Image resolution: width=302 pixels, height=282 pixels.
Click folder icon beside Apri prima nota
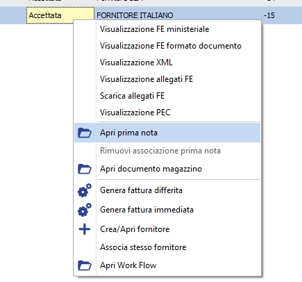click(85, 133)
